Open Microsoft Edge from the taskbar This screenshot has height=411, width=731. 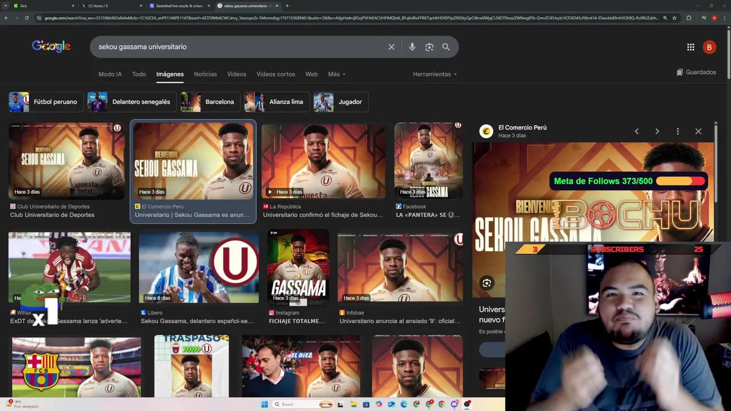[404, 404]
